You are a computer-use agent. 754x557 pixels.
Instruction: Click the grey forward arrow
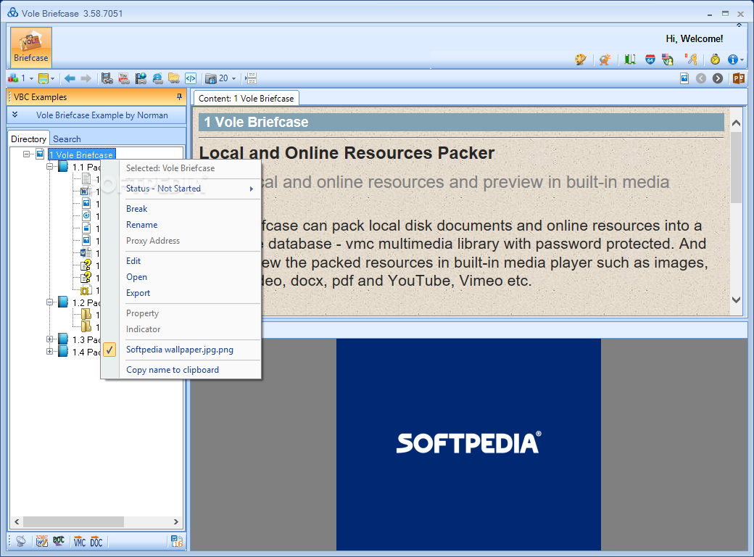86,78
